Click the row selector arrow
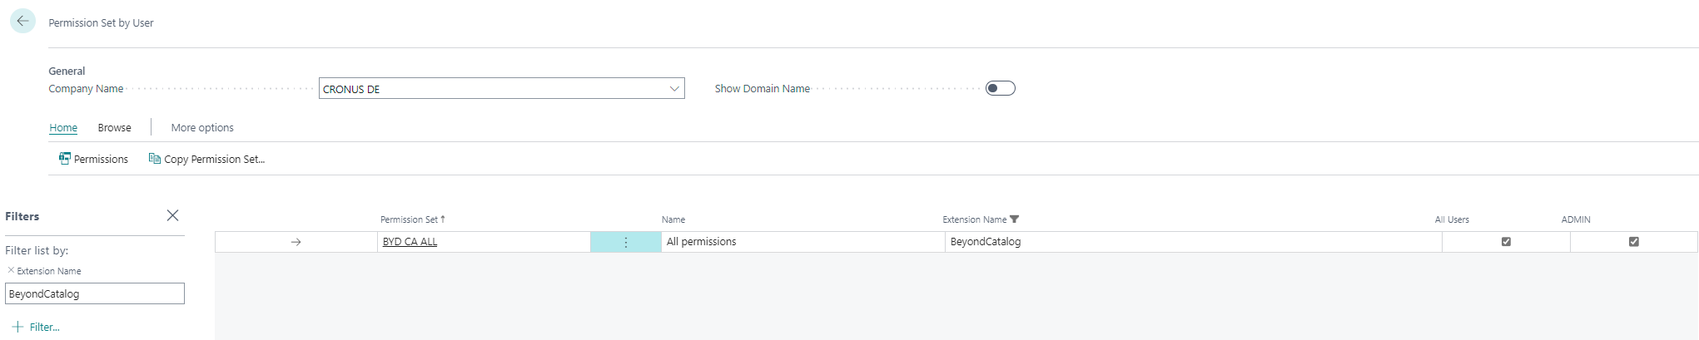This screenshot has width=1699, height=340. coord(296,242)
